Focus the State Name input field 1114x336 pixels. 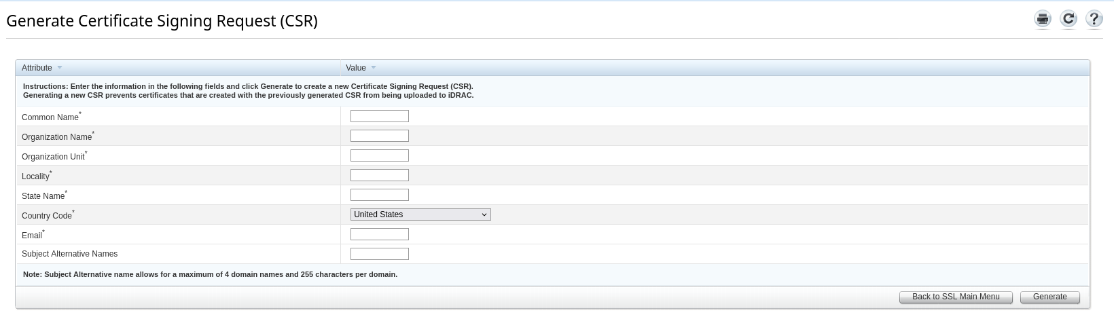pyautogui.click(x=380, y=195)
